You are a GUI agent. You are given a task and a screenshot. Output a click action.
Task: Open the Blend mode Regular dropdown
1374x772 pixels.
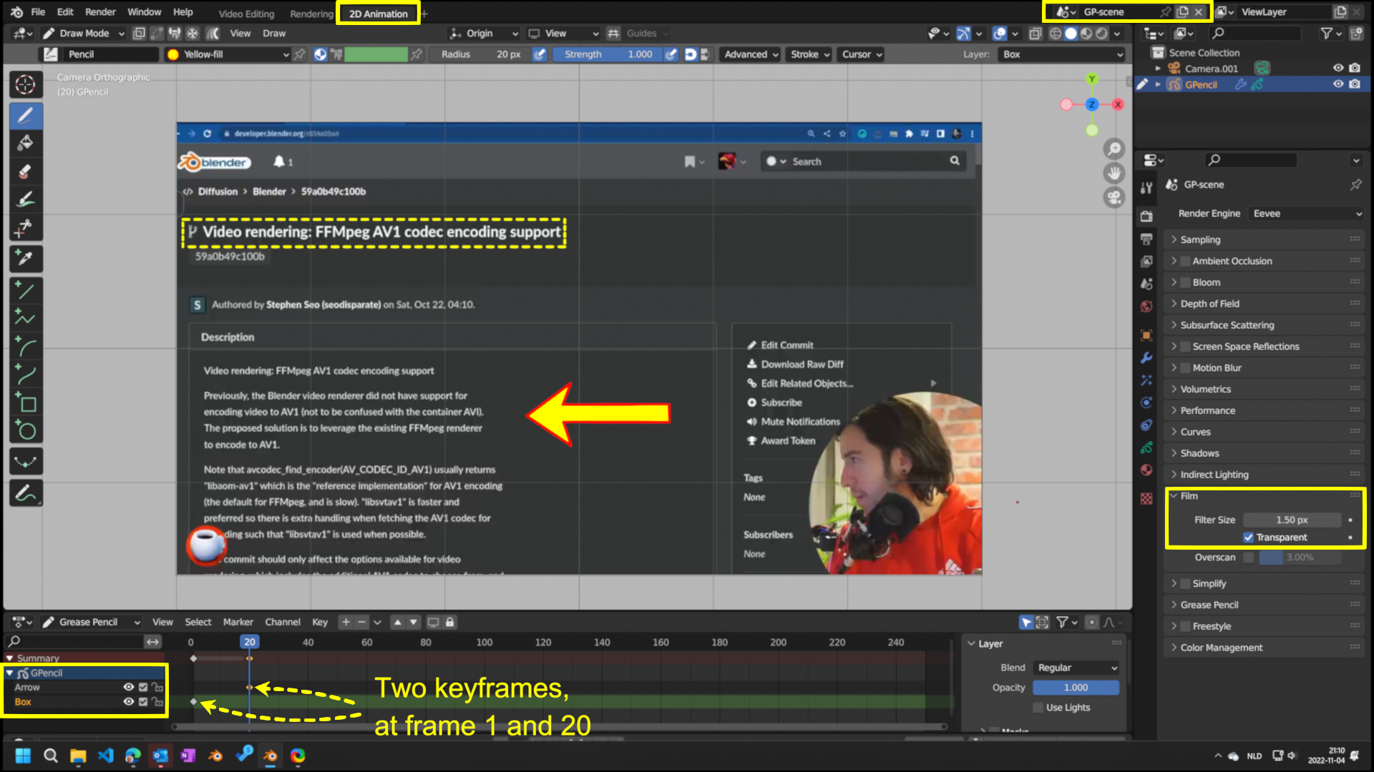point(1076,668)
